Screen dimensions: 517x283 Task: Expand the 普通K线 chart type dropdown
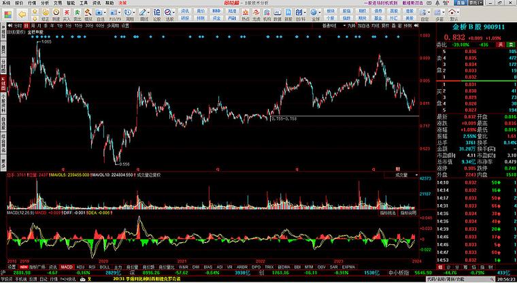point(329,25)
